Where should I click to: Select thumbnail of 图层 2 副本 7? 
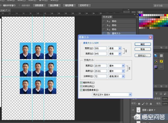click(138, 110)
